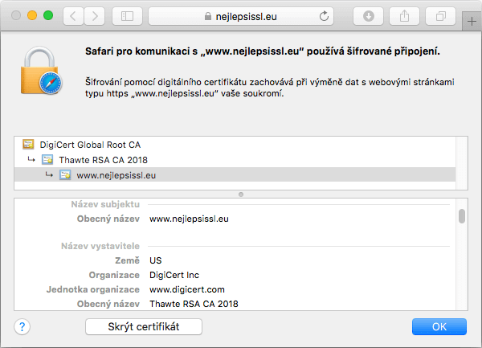The height and width of the screenshot is (348, 482).
Task: Minimize window with the yellow button
Action: point(32,15)
